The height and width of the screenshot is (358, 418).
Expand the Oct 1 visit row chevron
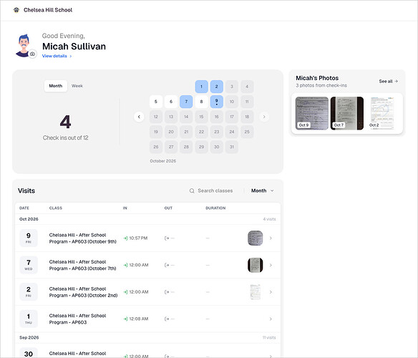coord(271,319)
